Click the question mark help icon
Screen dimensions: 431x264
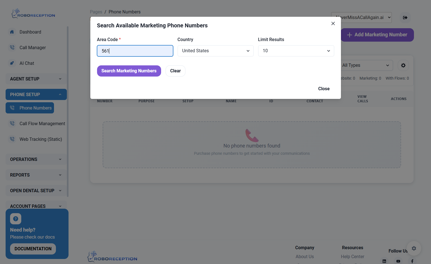click(16, 219)
